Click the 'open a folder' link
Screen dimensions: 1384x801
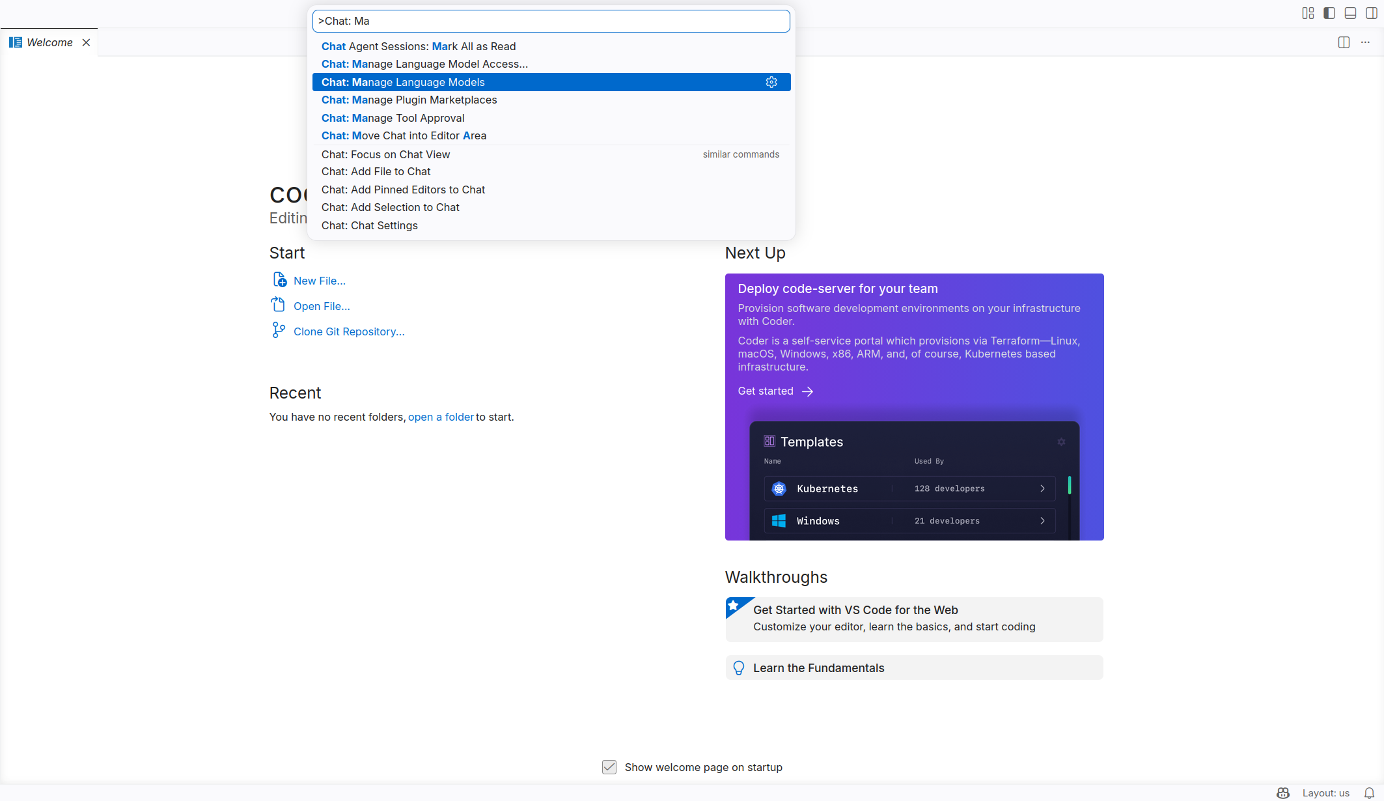[441, 417]
